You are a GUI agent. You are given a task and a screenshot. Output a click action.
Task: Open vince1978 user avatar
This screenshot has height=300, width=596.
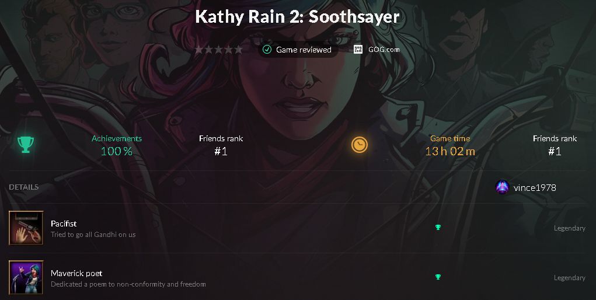[502, 187]
